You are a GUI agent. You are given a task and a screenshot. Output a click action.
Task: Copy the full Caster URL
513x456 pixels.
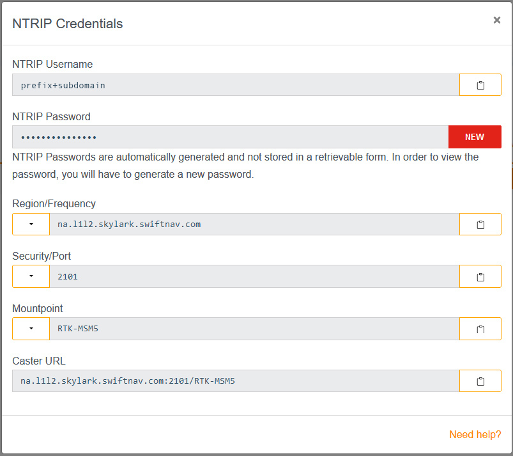point(480,381)
